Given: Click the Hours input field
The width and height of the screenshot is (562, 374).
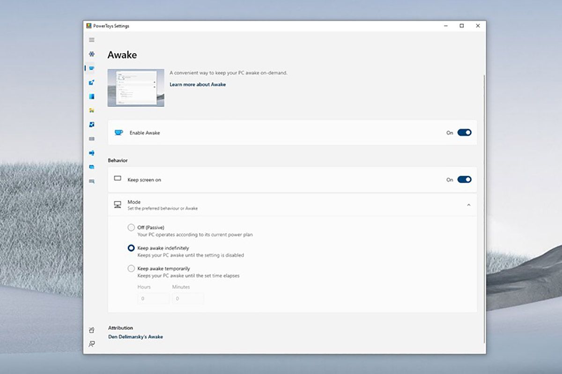Looking at the screenshot, I should click(153, 299).
